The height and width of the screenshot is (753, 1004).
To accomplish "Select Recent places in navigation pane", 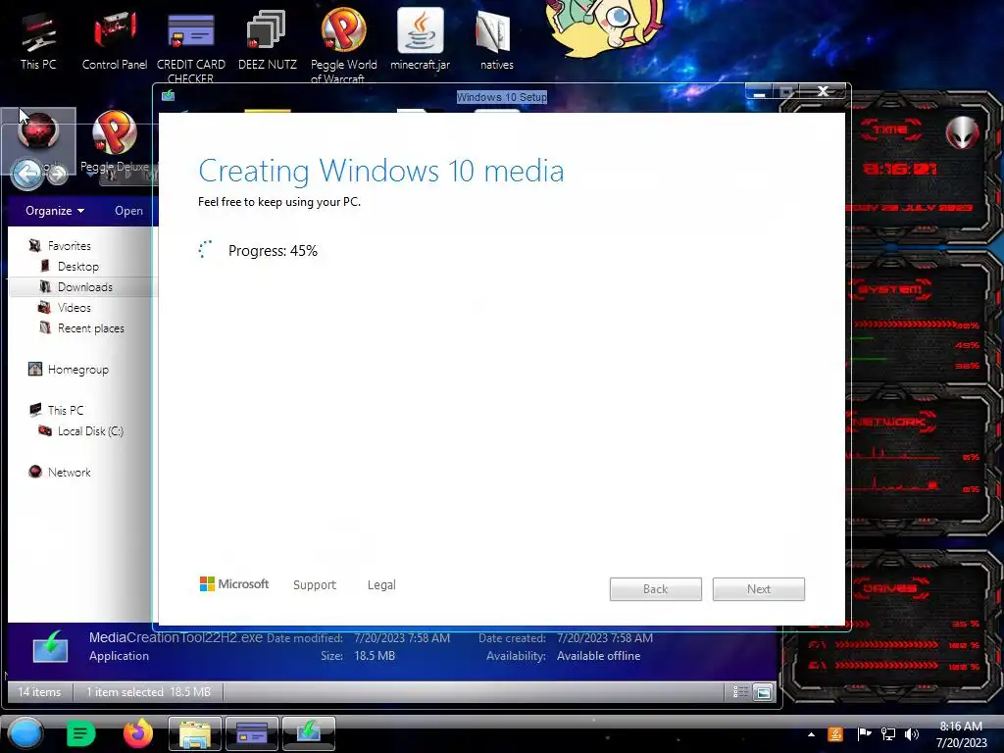I will pos(90,327).
